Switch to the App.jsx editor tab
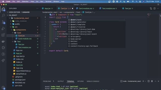The image size is (161, 90). pyautogui.click(x=48, y=8)
